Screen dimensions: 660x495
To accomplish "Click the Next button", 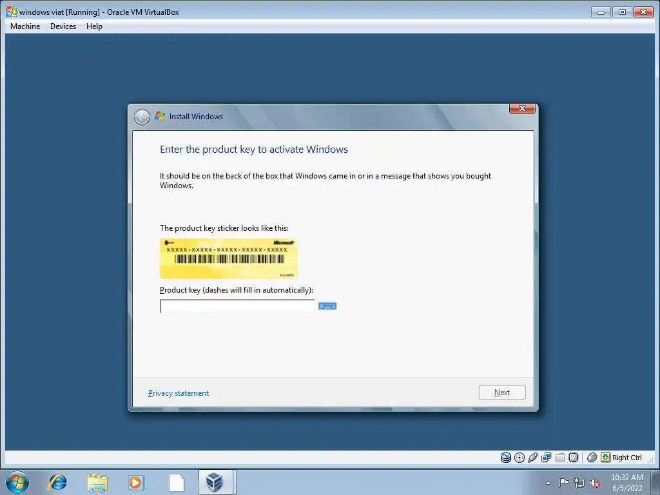I will 502,393.
